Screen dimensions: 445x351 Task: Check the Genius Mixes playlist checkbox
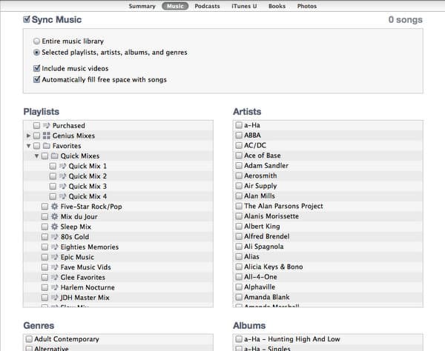pyautogui.click(x=36, y=136)
